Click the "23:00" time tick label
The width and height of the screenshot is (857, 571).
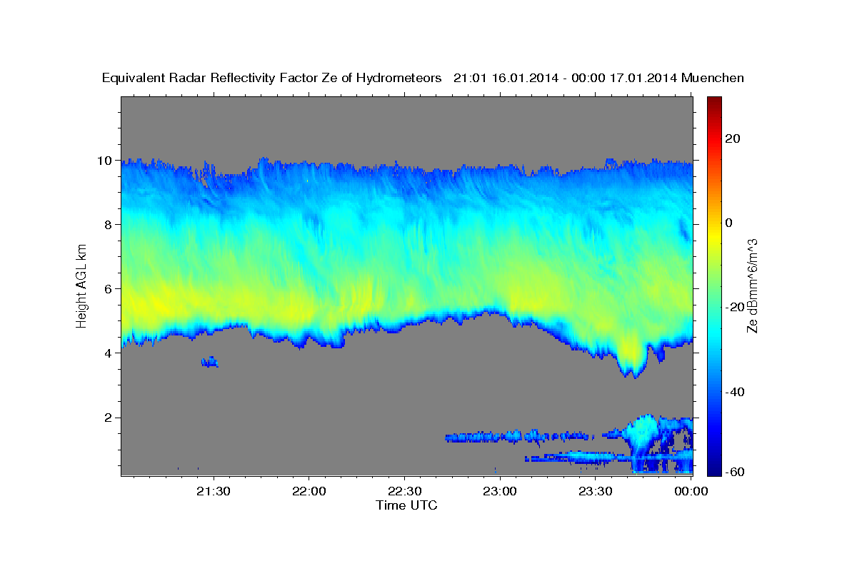point(499,491)
